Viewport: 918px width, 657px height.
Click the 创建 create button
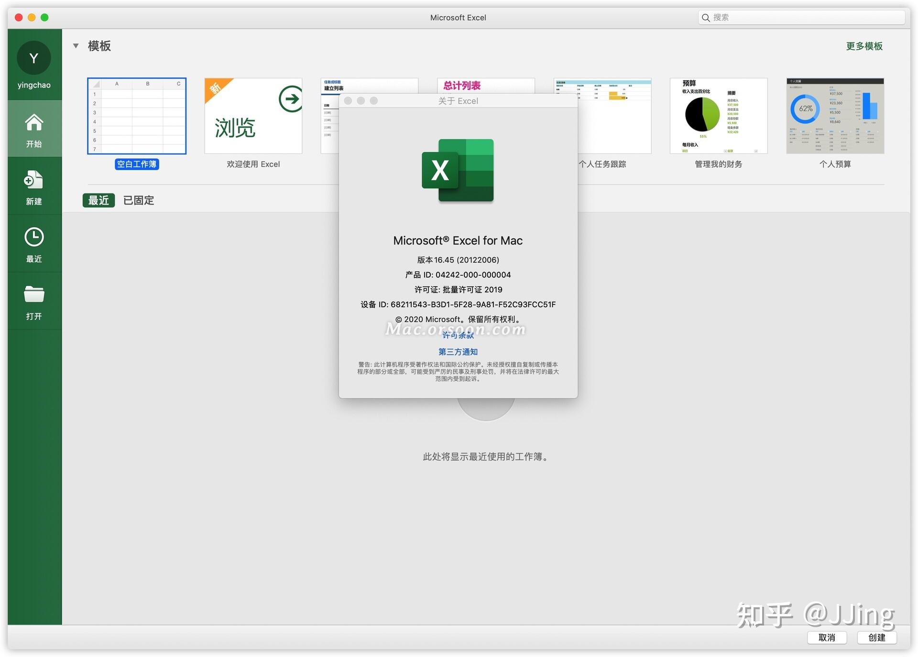point(876,637)
